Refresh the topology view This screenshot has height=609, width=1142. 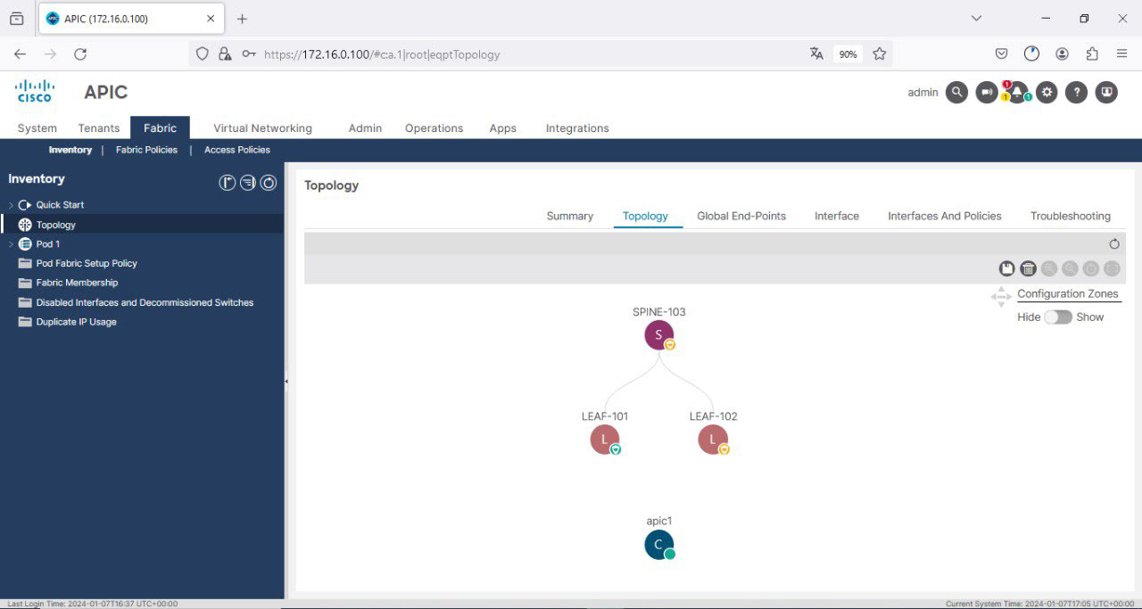click(x=1113, y=243)
